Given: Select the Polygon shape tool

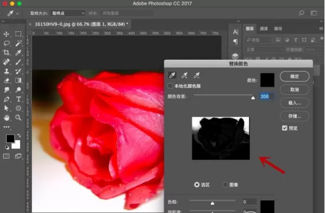Looking at the screenshot, I should click(x=18, y=108).
